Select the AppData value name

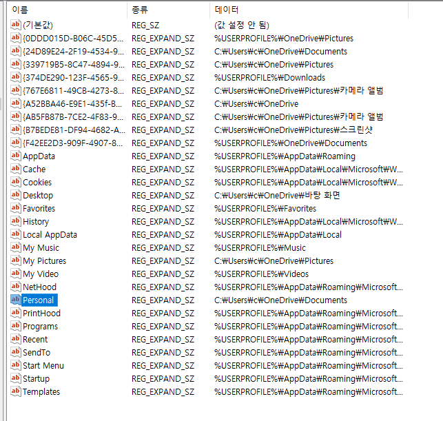click(39, 156)
